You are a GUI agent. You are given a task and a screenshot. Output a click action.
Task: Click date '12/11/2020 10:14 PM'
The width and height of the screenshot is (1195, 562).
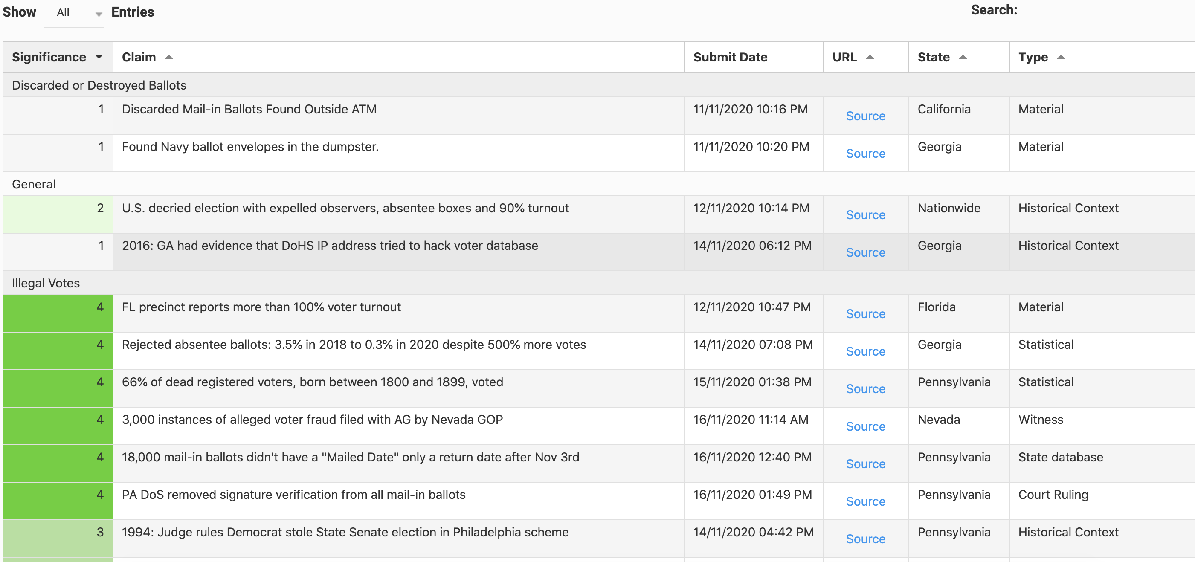click(751, 208)
